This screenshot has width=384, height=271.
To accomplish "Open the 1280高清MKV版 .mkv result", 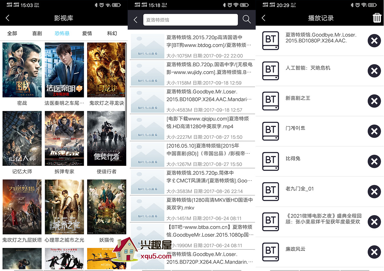I will pyautogui.click(x=192, y=209).
